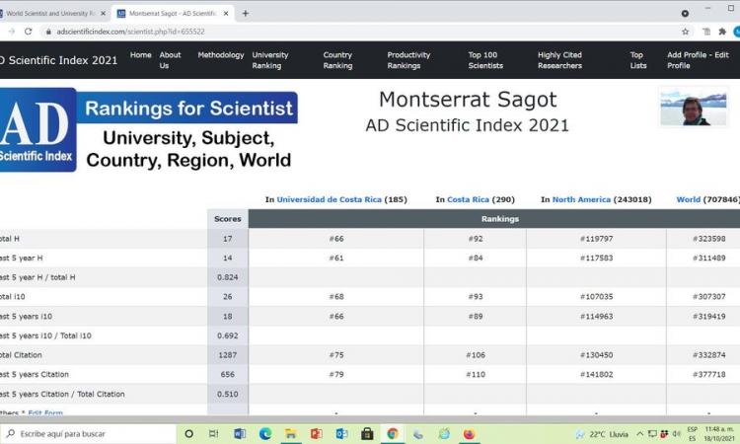The width and height of the screenshot is (740, 444).
Task: Click the Total H score value 17
Action: (x=228, y=239)
